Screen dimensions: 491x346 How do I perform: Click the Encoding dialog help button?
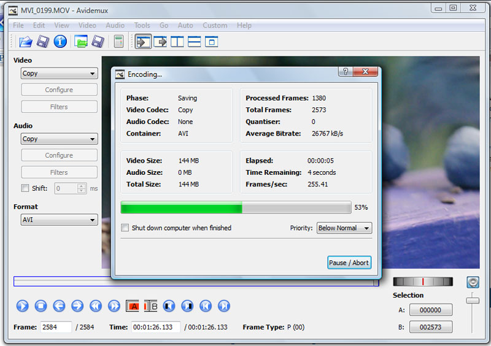click(346, 72)
